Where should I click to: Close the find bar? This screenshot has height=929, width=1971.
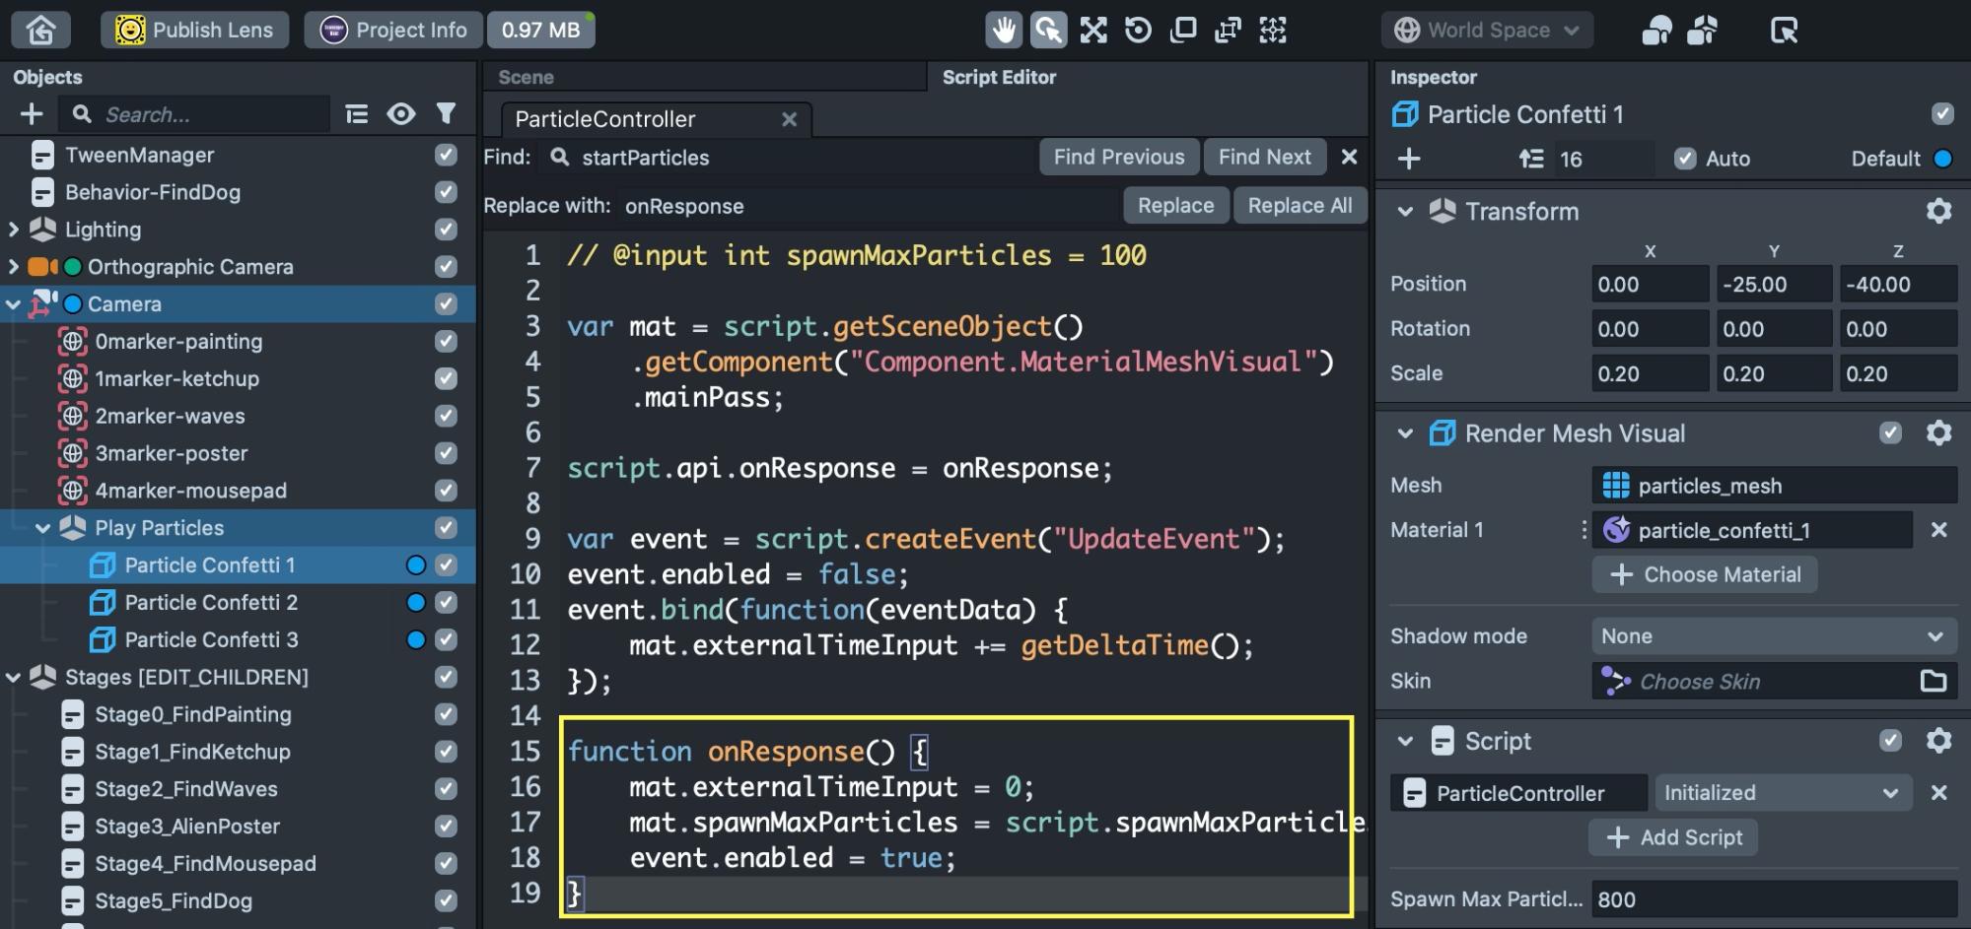(1350, 157)
